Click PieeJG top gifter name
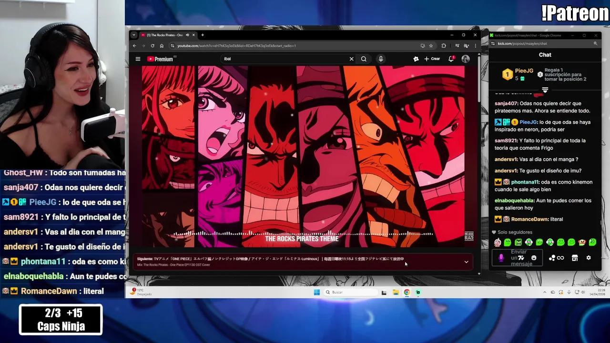The height and width of the screenshot is (343, 610). 524,71
